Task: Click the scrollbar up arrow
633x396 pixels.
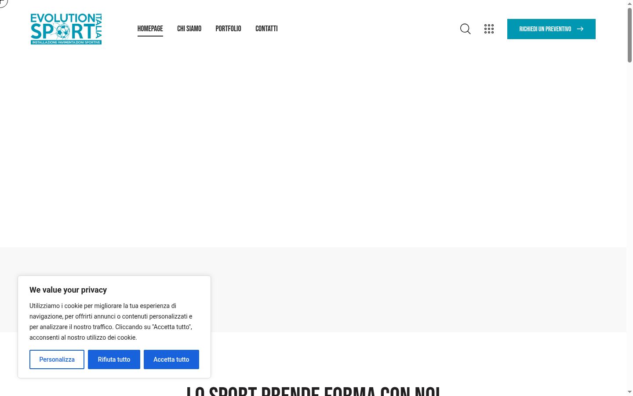Action: tap(629, 4)
